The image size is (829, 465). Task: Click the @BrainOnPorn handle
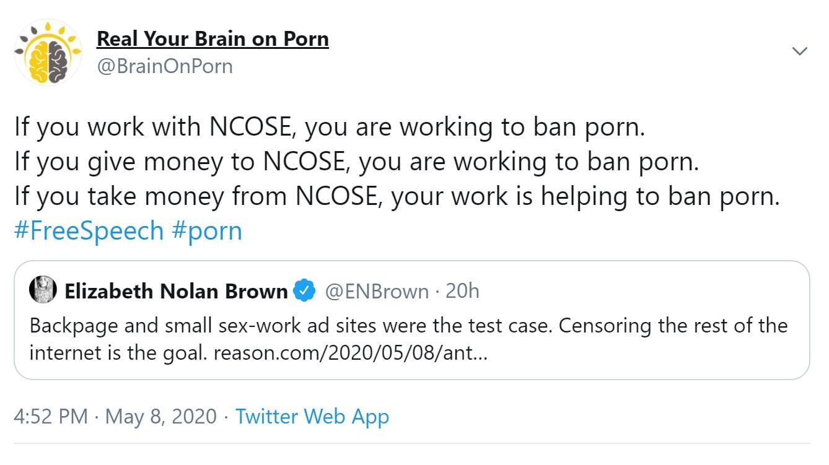click(x=164, y=66)
